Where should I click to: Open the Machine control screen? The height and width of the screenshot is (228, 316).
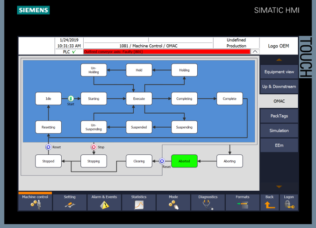click(x=35, y=202)
